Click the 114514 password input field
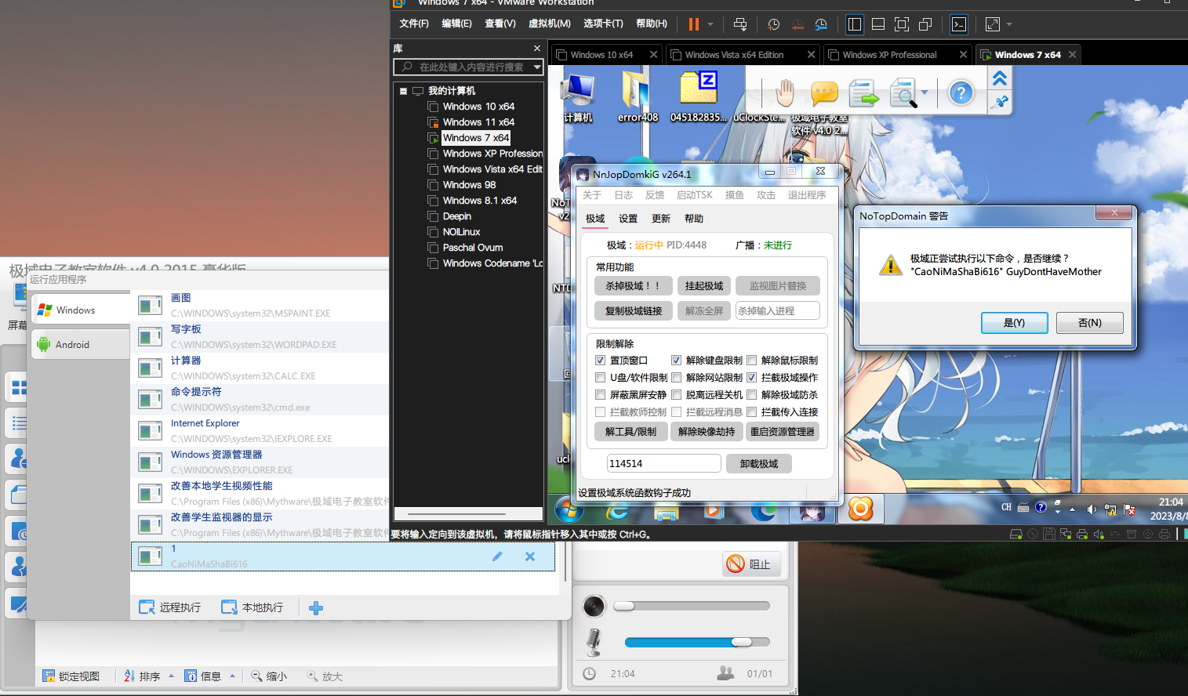Screen dimensions: 1188x696 point(663,464)
